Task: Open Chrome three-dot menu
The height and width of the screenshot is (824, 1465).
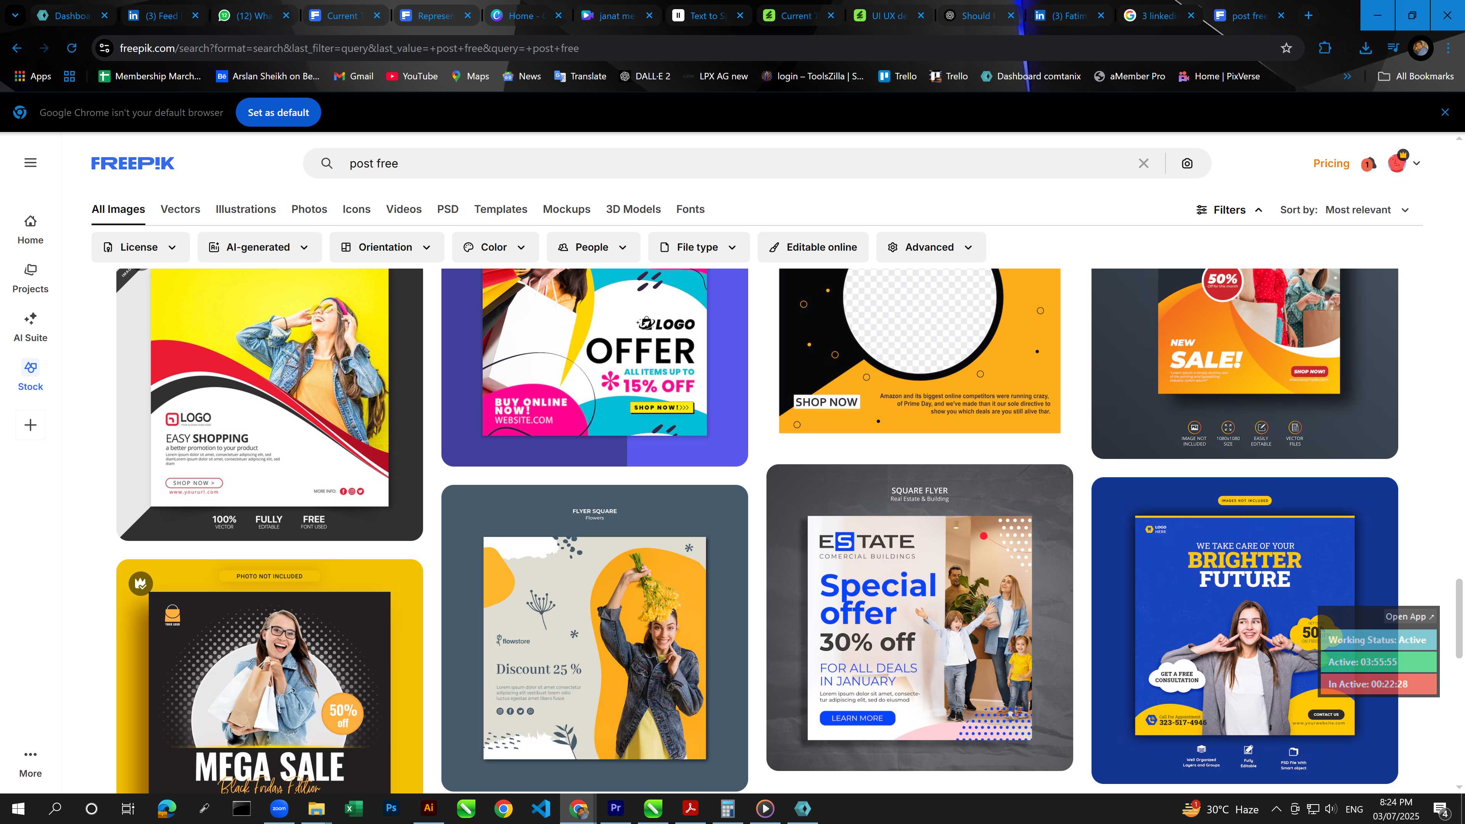Action: [1448, 48]
